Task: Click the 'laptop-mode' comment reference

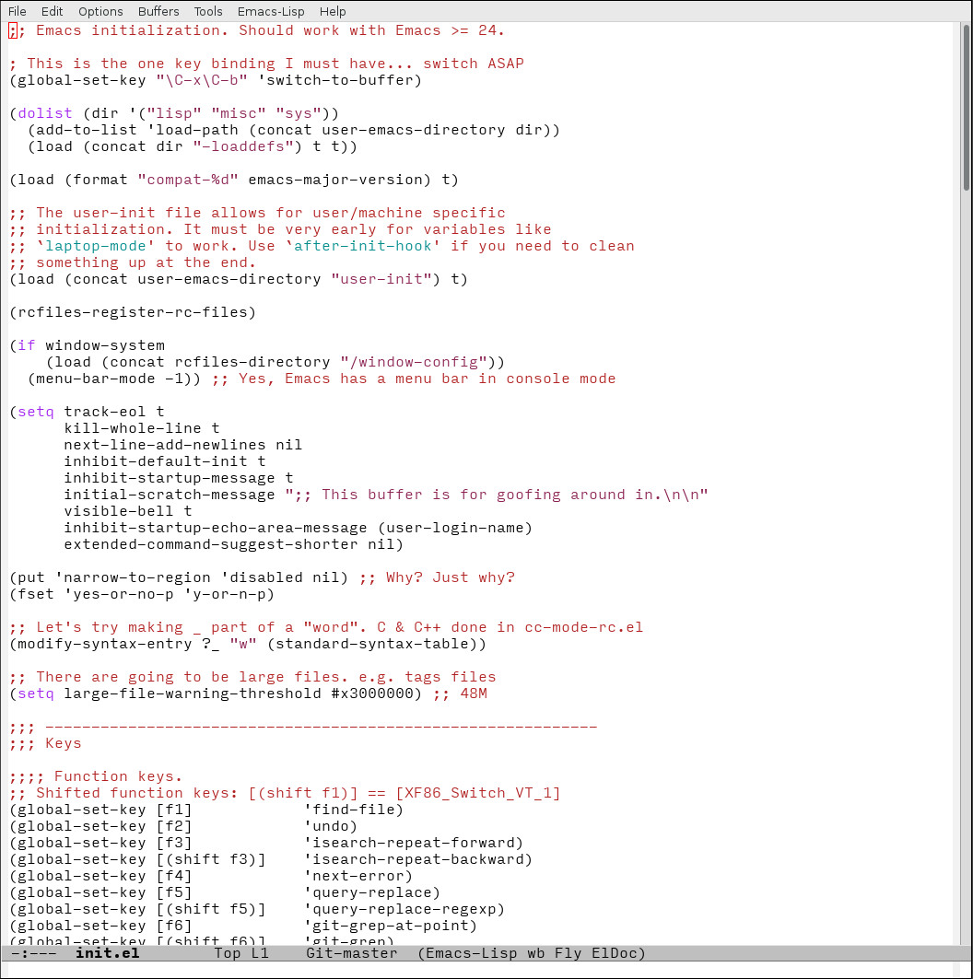Action: pos(96,245)
